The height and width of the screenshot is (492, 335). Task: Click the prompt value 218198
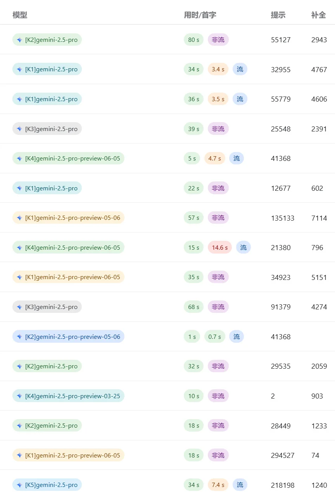coord(283,485)
